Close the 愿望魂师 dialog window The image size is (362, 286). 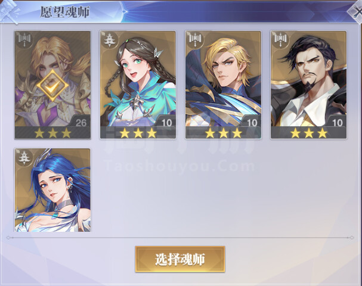click(355, 11)
